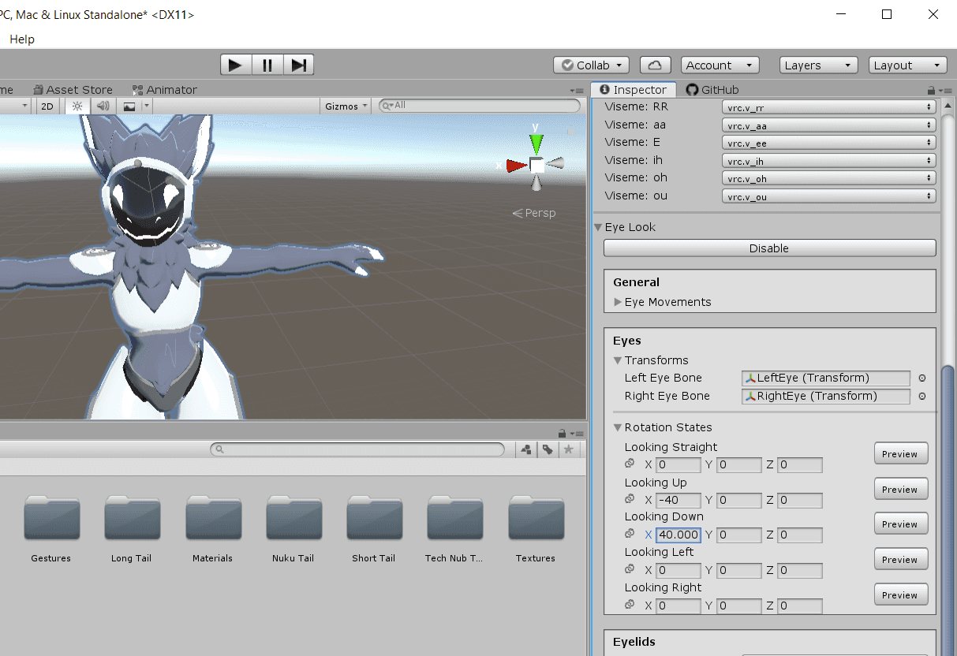Switch to the Animator tab
The width and height of the screenshot is (957, 656).
pos(164,90)
